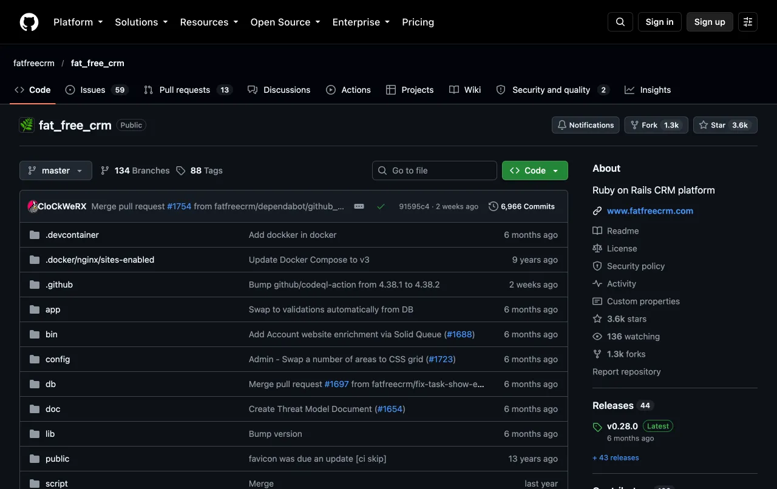777x489 pixels.
Task: Expand the Open Source menu
Action: pyautogui.click(x=285, y=22)
